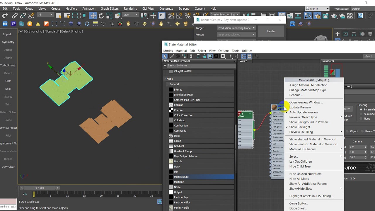Image resolution: width=375 pixels, height=211 pixels.
Task: Click the Search by Name field
Action: [201, 65]
